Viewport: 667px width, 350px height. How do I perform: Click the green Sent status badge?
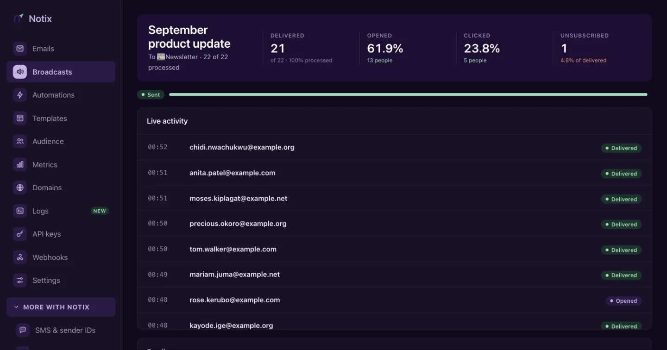coord(151,94)
